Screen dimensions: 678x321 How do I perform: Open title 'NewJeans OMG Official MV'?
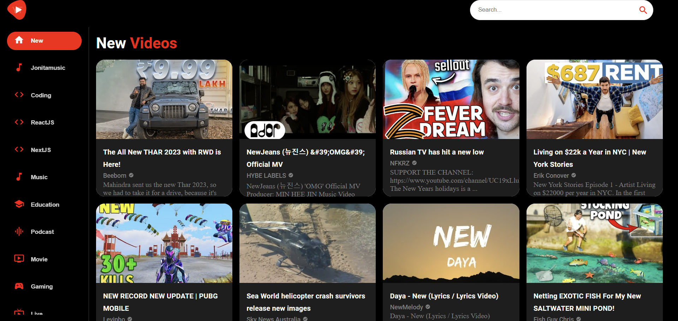(306, 158)
